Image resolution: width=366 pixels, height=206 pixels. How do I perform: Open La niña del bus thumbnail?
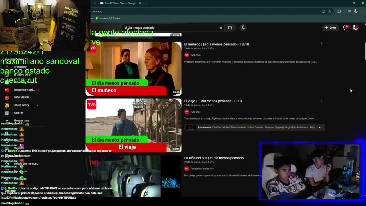(134, 176)
